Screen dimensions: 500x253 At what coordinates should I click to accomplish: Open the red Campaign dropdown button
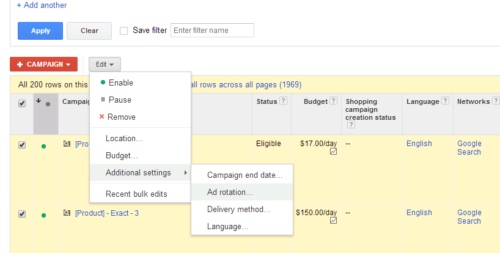point(43,64)
